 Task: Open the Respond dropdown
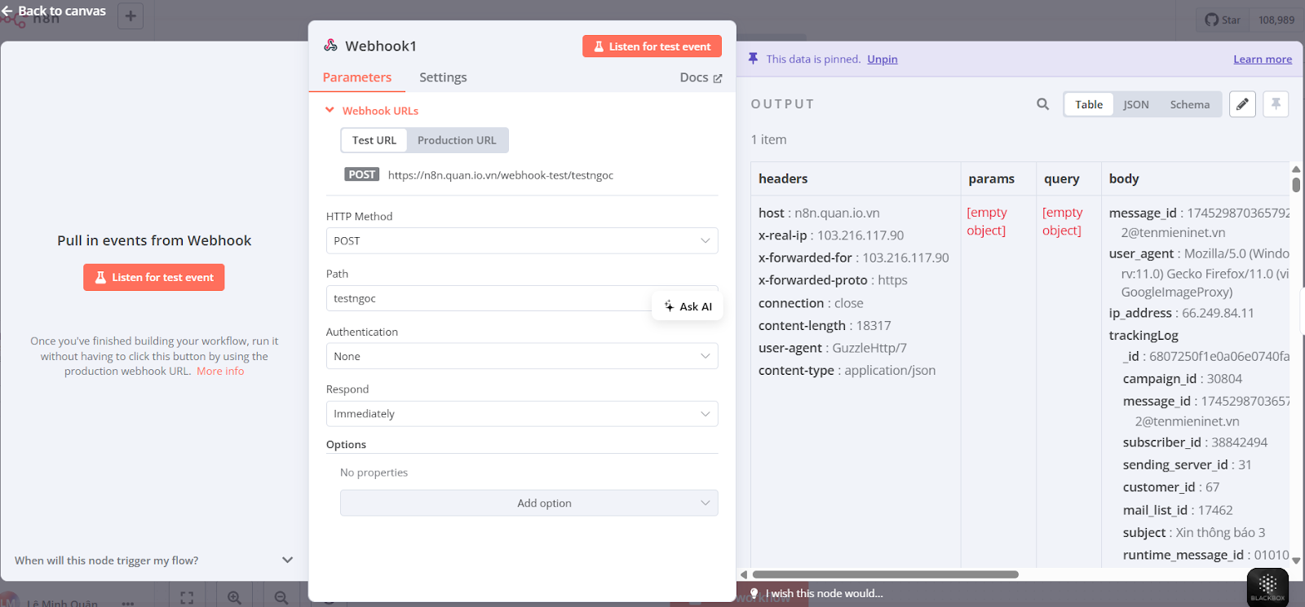[x=522, y=414]
